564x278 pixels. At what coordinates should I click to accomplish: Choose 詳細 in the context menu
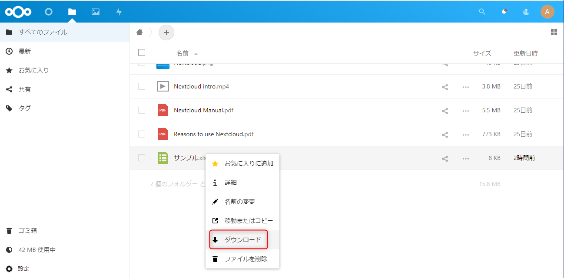242,183
